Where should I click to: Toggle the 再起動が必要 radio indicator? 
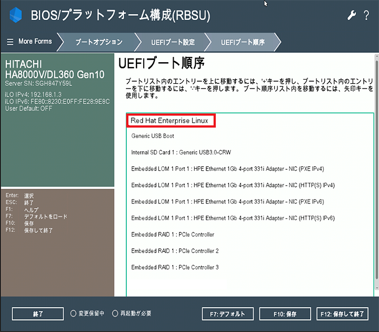(115, 314)
